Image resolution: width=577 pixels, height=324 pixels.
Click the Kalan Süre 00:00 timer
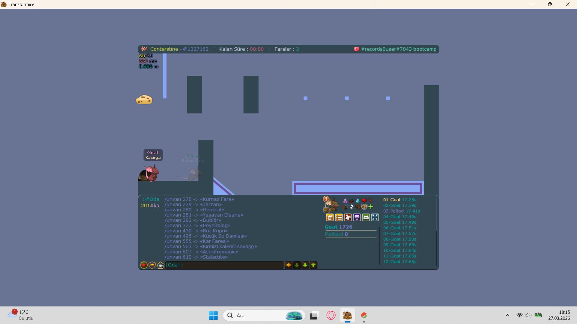point(241,49)
